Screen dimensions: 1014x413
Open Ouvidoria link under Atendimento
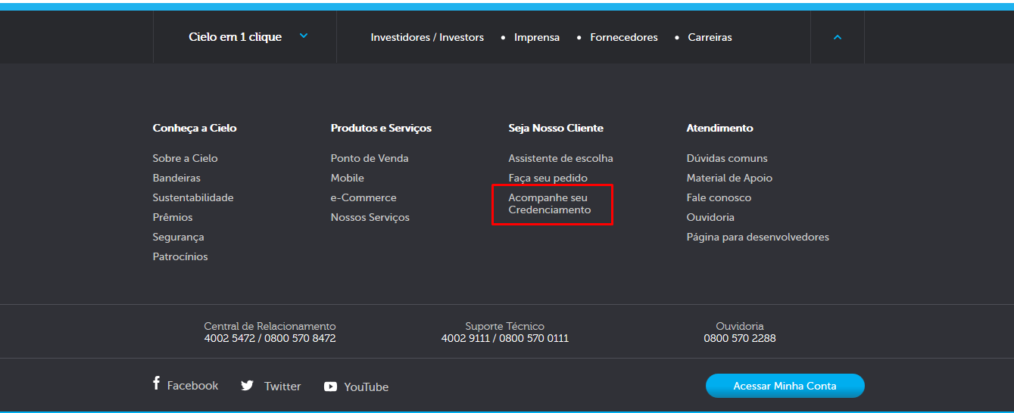coord(710,217)
